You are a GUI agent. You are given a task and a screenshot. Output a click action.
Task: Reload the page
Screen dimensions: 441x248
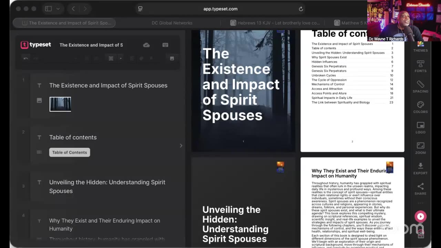[301, 9]
